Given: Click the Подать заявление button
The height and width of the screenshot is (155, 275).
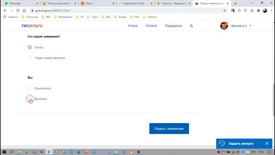Looking at the screenshot, I should [x=169, y=128].
